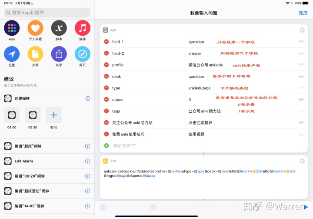Image resolution: width=313 pixels, height=219 pixels.
Task: Run the shortcut with play button
Action: pos(306,207)
